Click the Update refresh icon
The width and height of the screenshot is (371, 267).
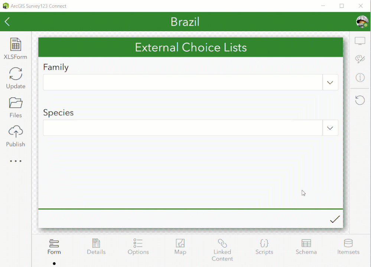pyautogui.click(x=16, y=74)
